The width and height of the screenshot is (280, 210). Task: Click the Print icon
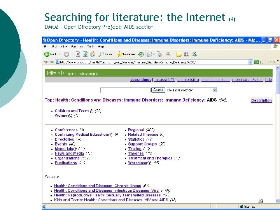pyautogui.click(x=159, y=54)
